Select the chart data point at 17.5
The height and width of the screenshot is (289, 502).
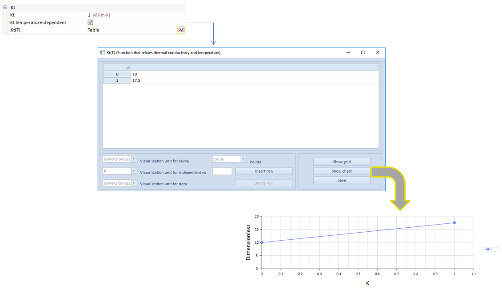pos(454,222)
